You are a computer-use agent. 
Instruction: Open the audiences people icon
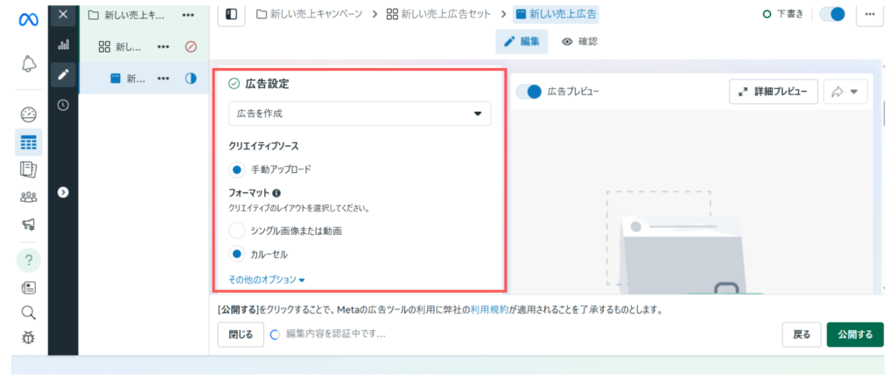28,197
